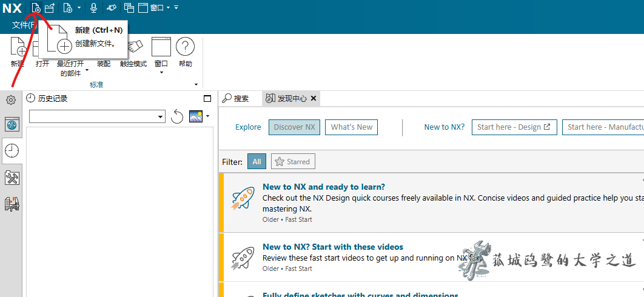Image resolution: width=644 pixels, height=297 pixels.
Task: Click the 打开 ribbon label
Action: (42, 64)
